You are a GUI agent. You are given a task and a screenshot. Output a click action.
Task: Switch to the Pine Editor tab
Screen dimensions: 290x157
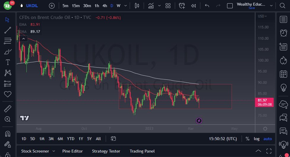pyautogui.click(x=72, y=151)
